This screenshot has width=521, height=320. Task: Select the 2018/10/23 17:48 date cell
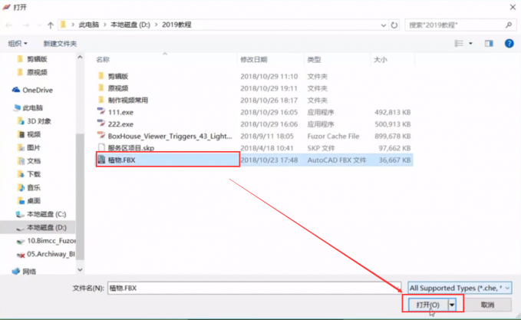tap(269, 160)
